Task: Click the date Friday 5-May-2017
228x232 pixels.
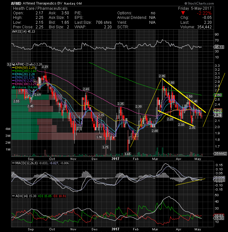Action: (x=195, y=8)
